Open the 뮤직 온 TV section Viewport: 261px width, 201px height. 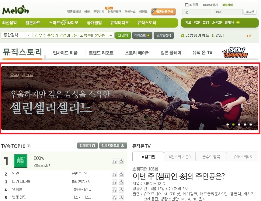[x=202, y=53]
